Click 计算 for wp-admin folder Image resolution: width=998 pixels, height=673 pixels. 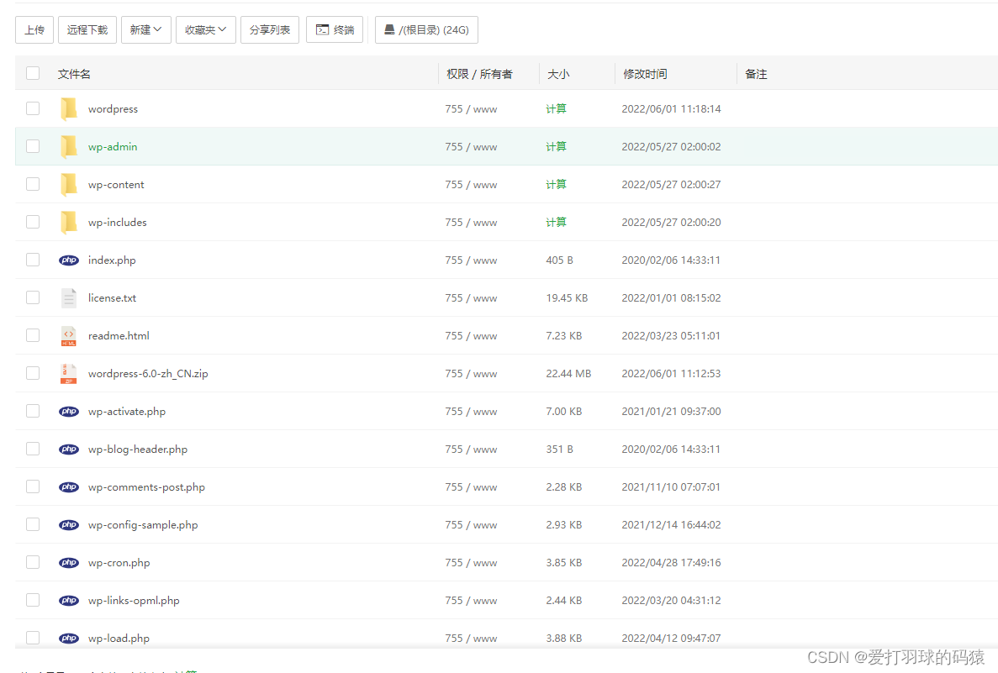[x=556, y=146]
